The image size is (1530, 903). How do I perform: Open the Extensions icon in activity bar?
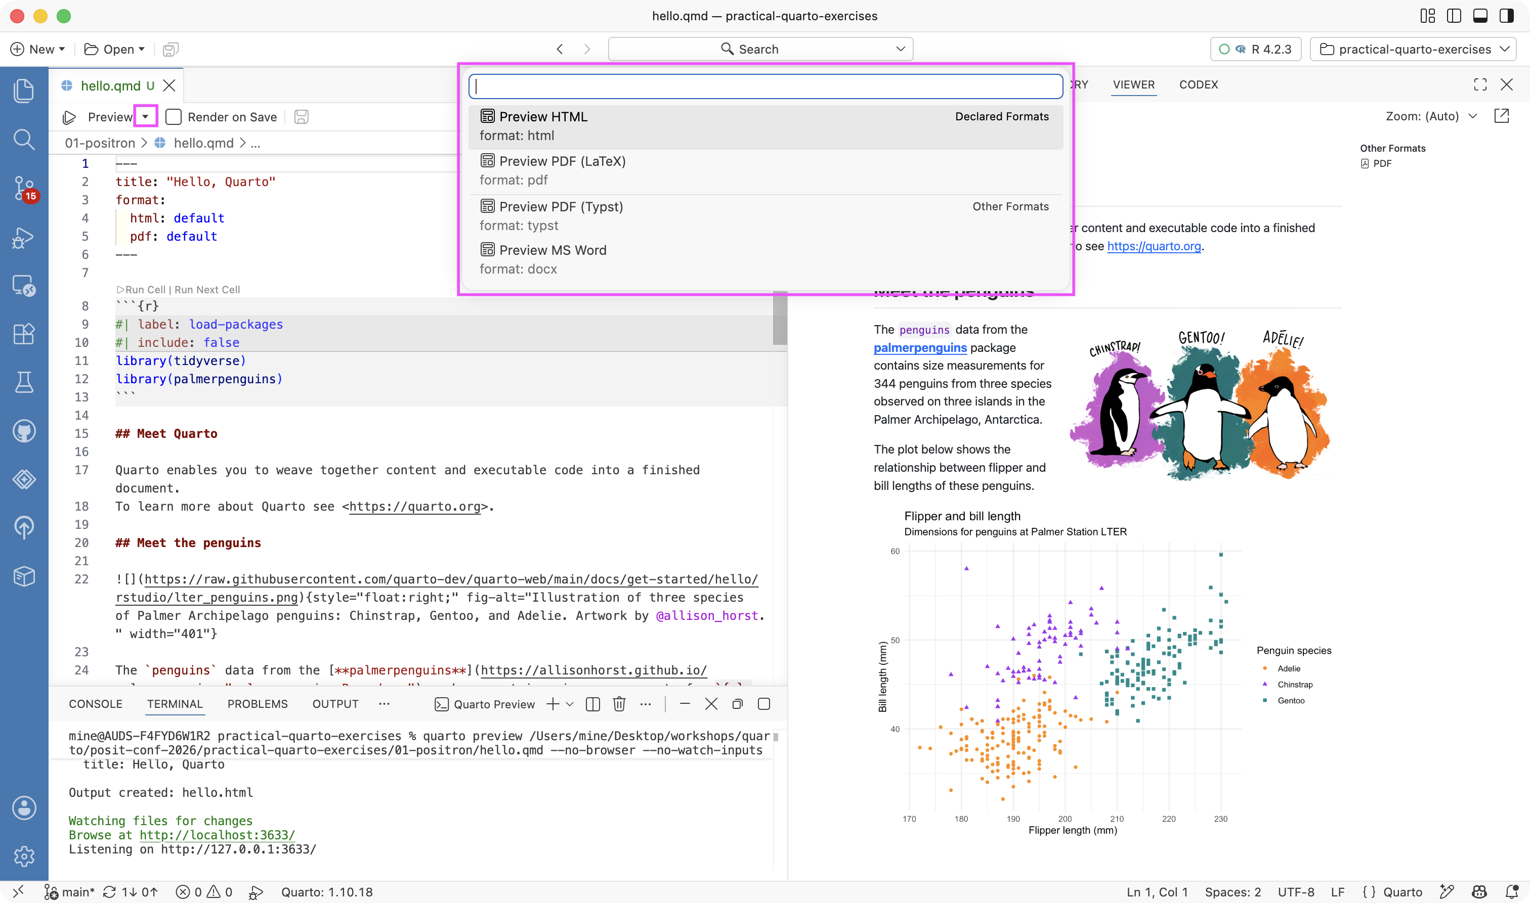[x=24, y=334]
